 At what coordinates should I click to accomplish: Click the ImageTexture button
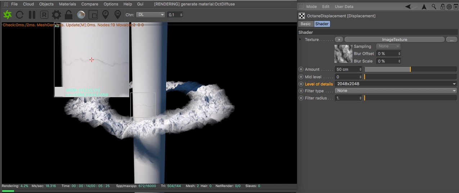coord(395,39)
